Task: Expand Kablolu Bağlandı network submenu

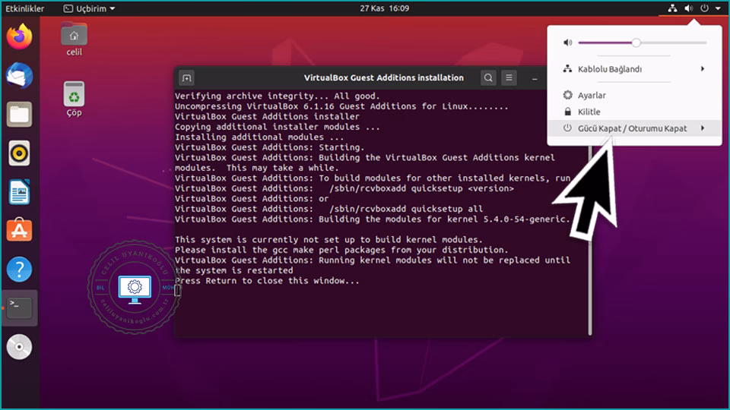Action: click(x=634, y=69)
